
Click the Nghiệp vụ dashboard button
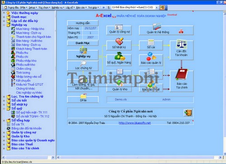point(83,55)
